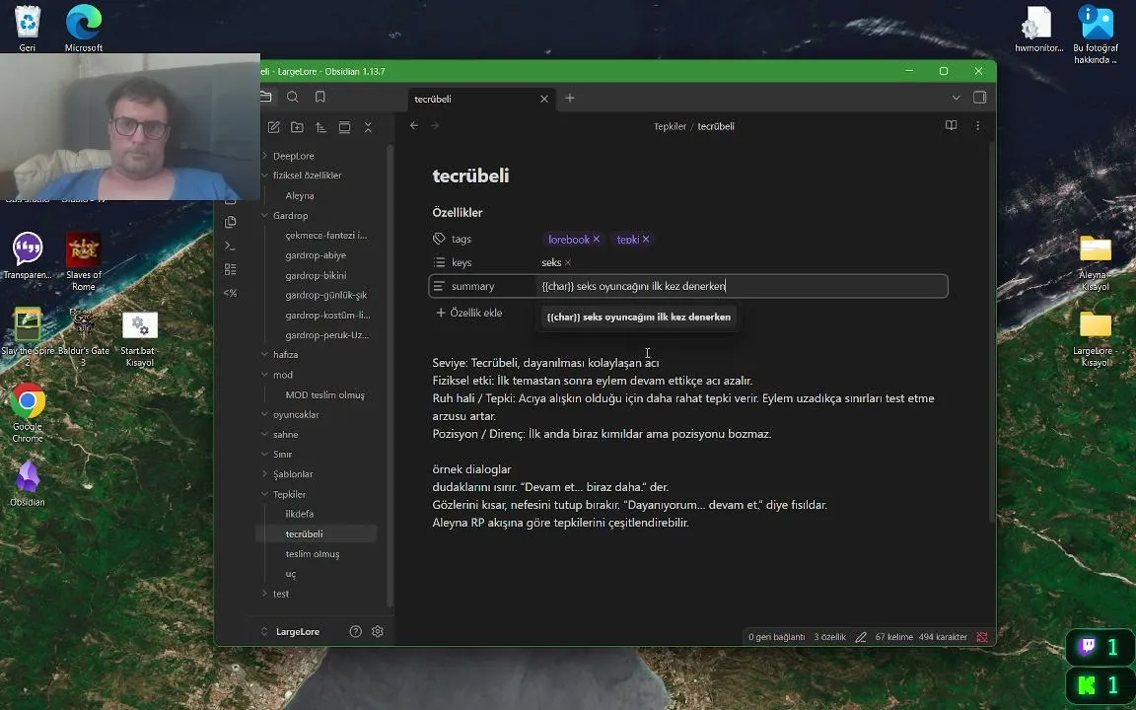Click the keys property list icon
1136x710 pixels.
439,262
